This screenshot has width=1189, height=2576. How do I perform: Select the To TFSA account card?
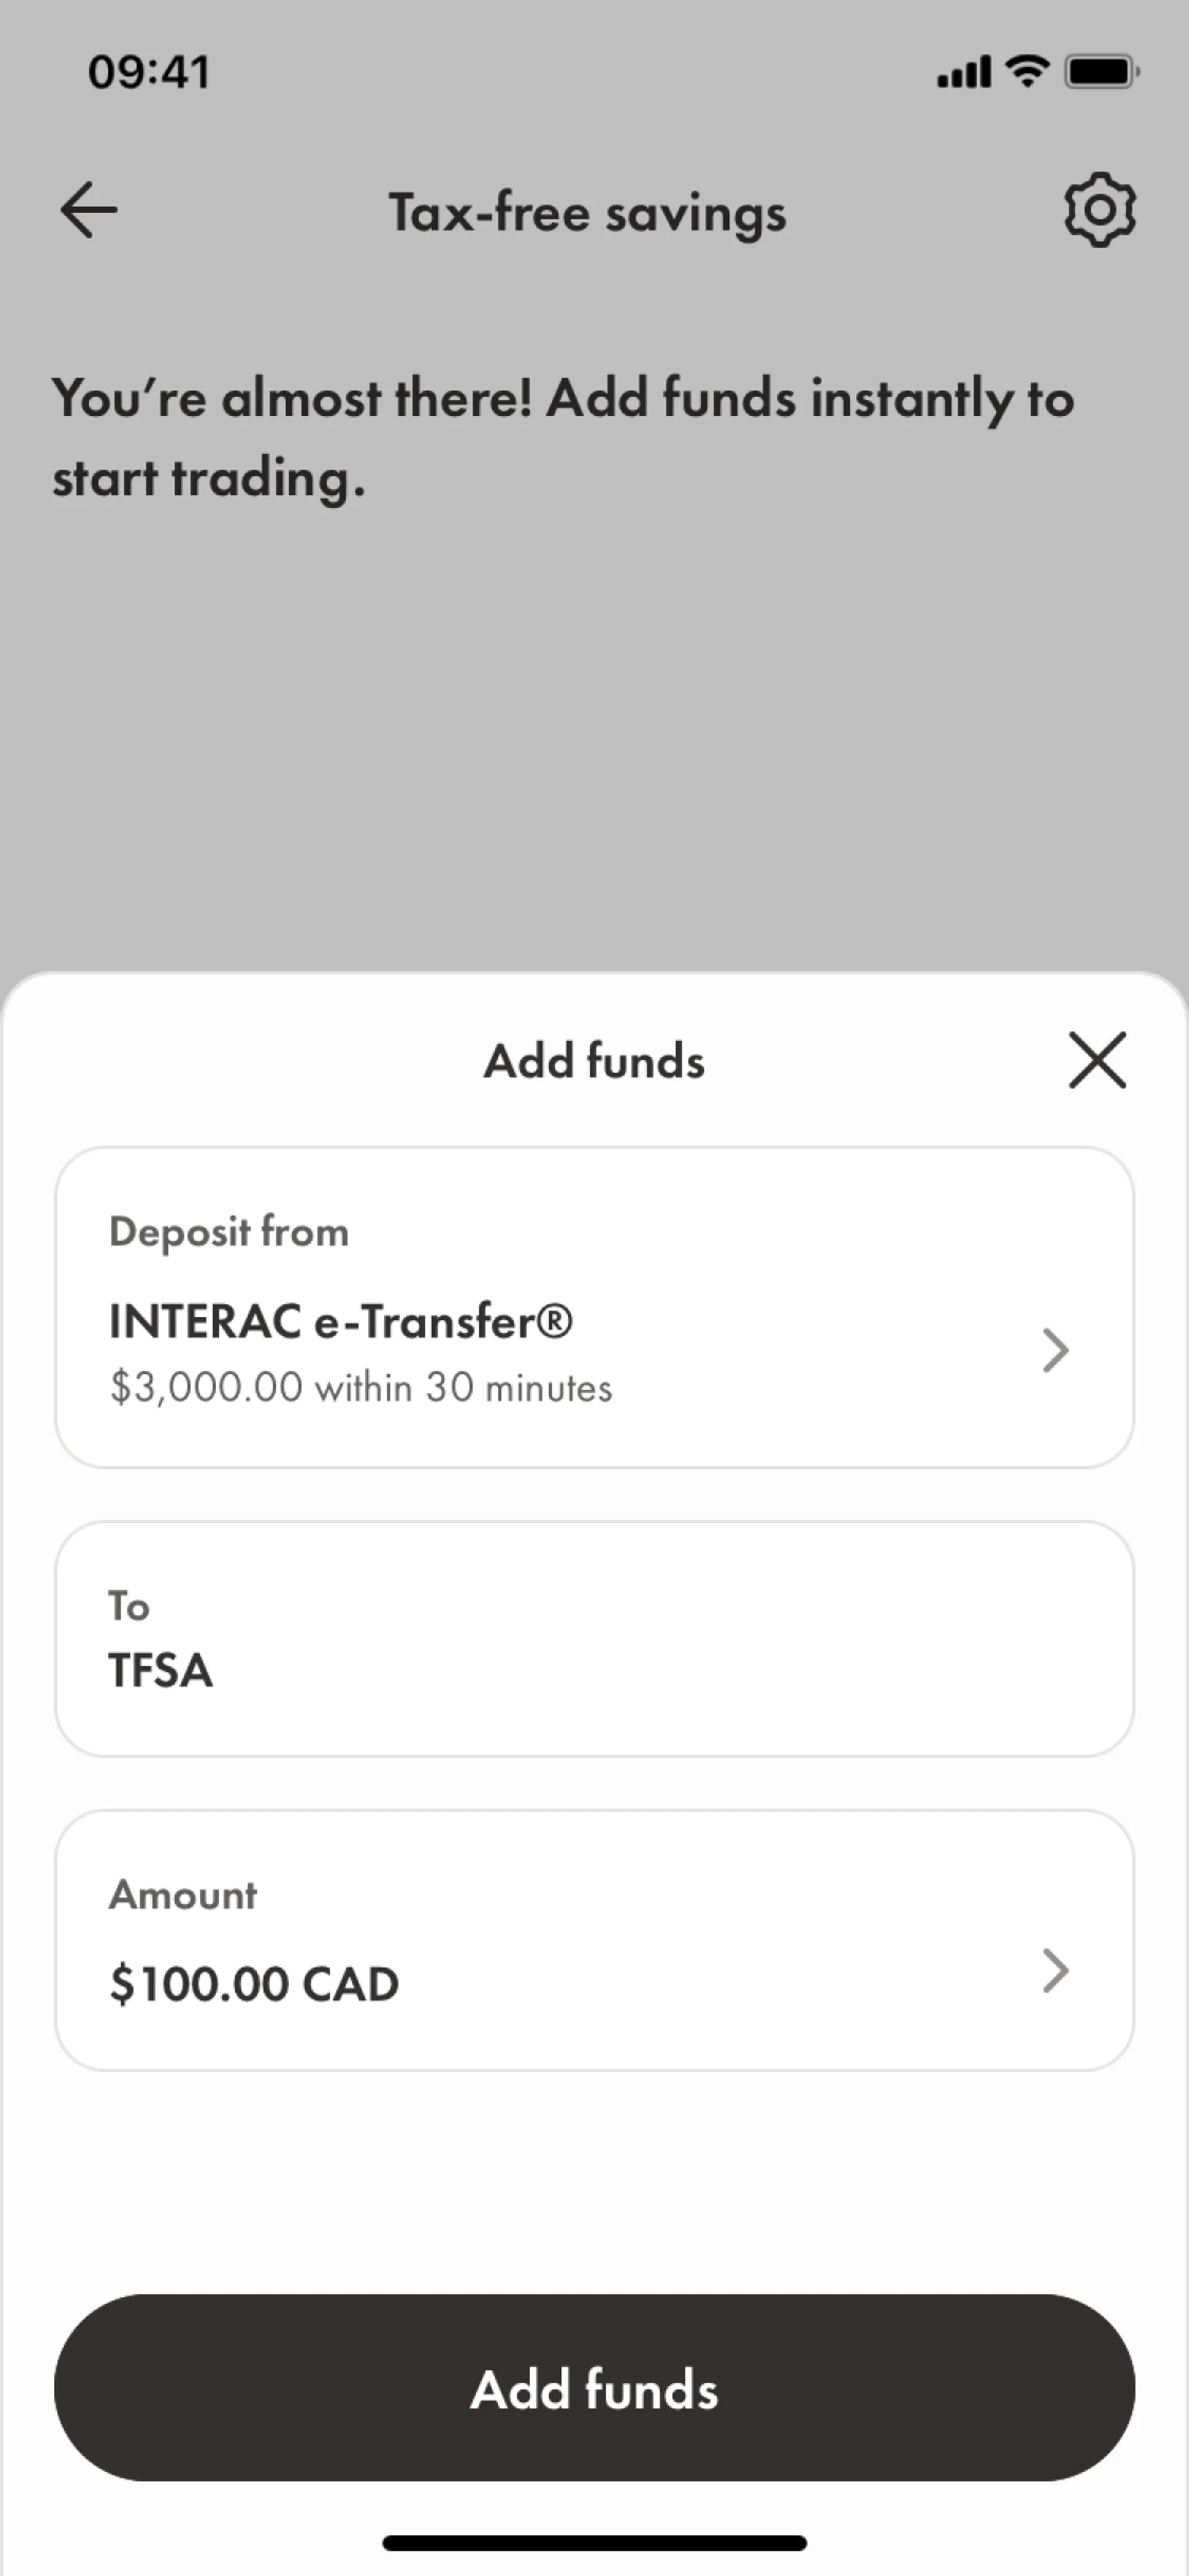pyautogui.click(x=593, y=1639)
